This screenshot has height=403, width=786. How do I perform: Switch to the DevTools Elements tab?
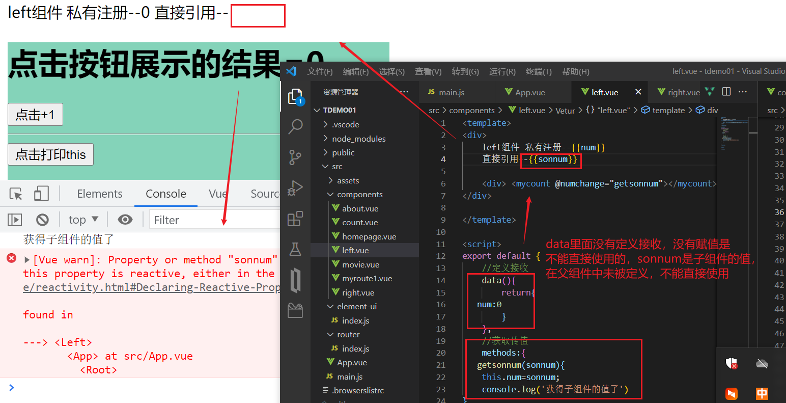click(100, 194)
